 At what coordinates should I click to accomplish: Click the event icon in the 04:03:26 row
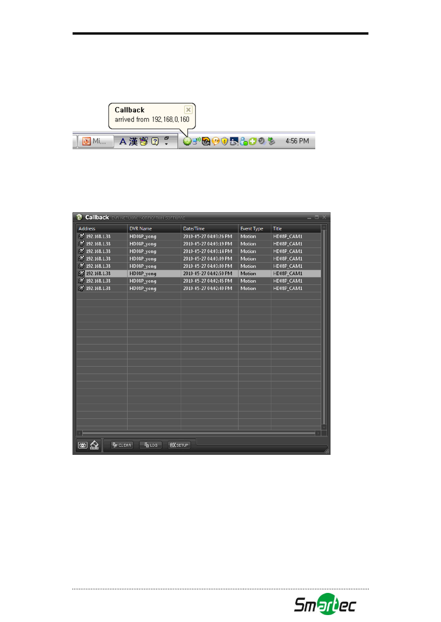81,236
